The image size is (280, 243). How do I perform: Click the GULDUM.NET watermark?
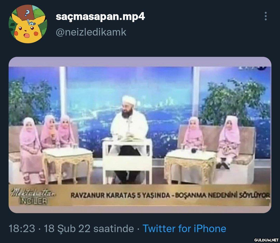tap(266, 240)
